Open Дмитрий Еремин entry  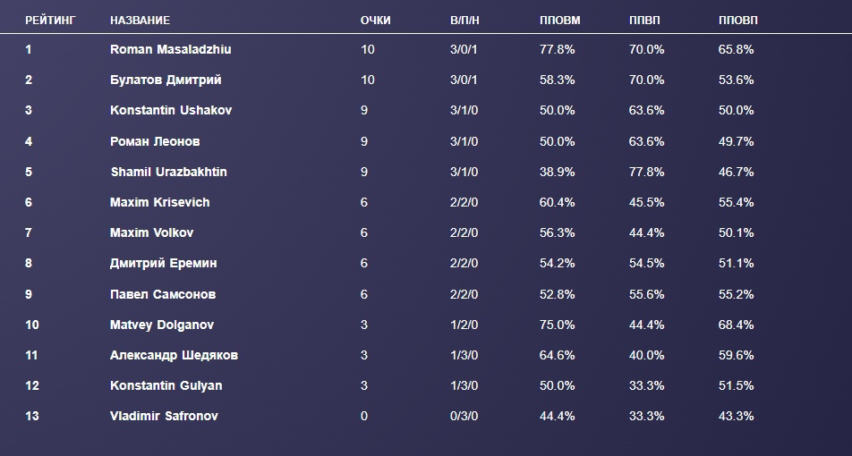[163, 263]
